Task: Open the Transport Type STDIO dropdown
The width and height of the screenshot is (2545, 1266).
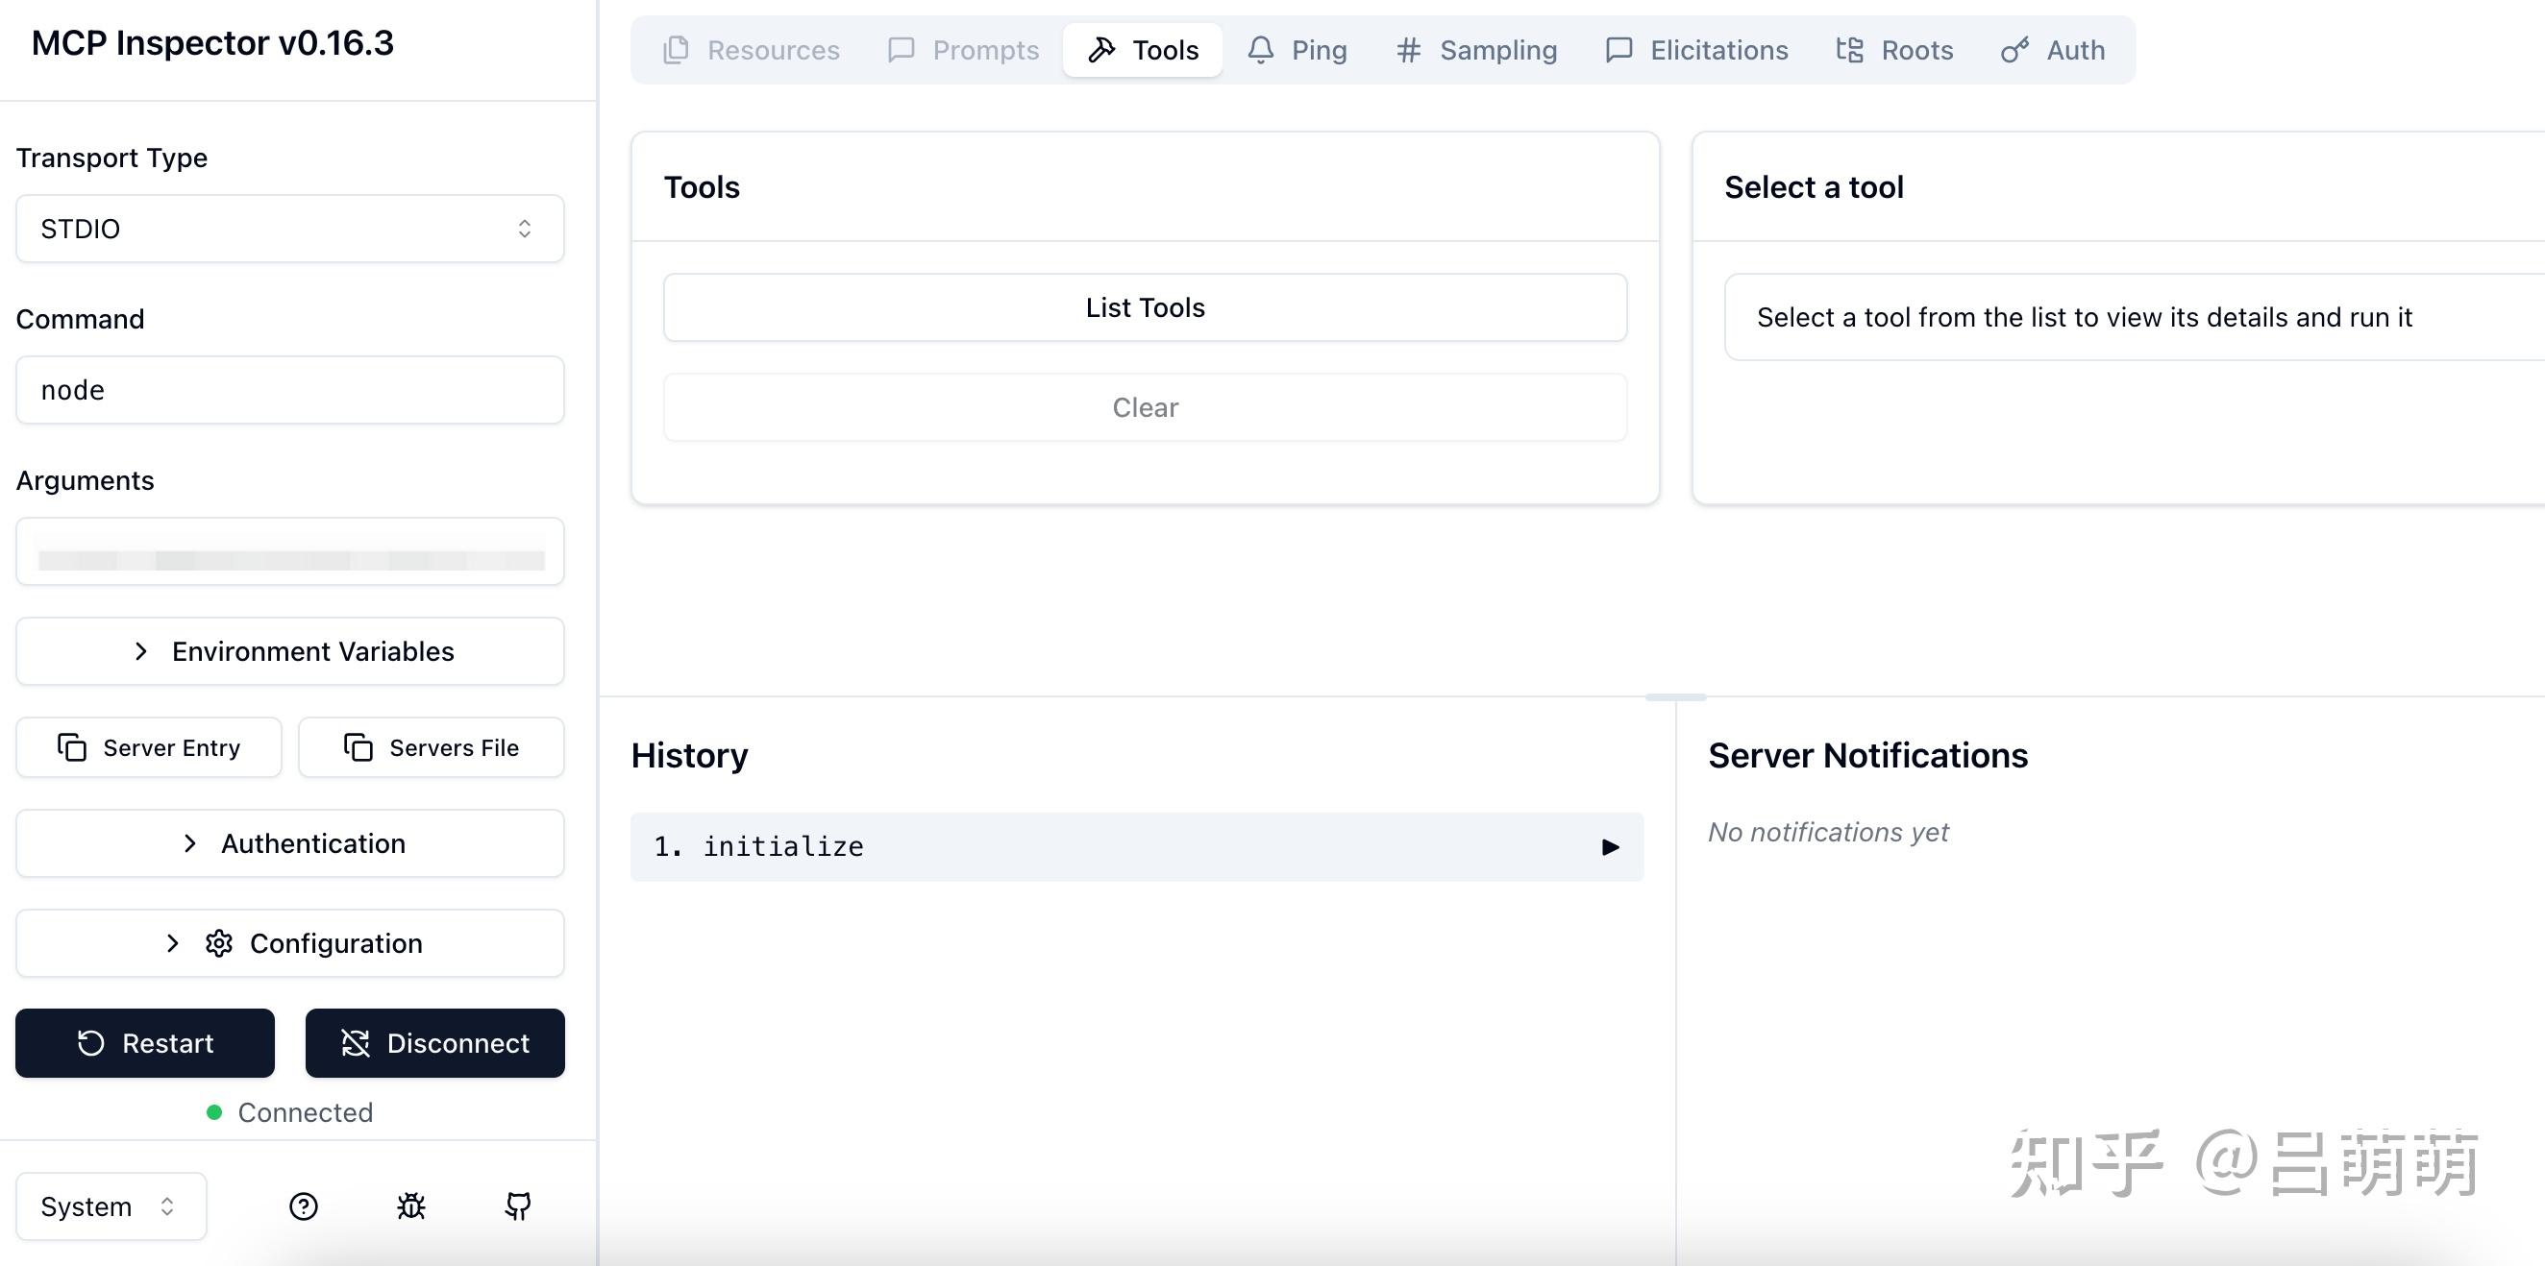Action: (x=289, y=228)
